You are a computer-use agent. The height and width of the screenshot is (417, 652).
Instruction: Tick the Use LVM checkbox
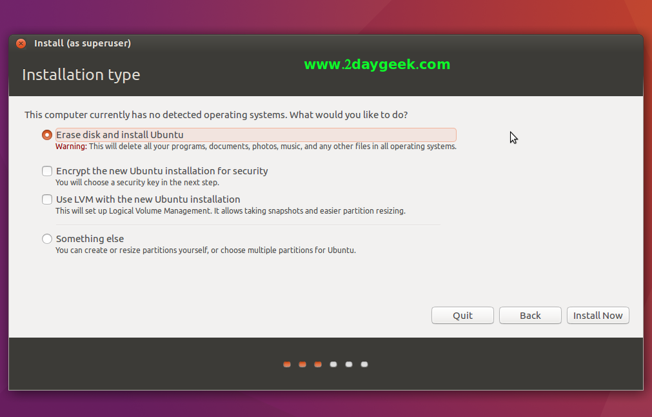[47, 199]
